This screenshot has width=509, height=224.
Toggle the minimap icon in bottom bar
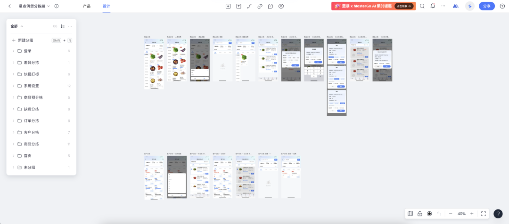pos(410,214)
